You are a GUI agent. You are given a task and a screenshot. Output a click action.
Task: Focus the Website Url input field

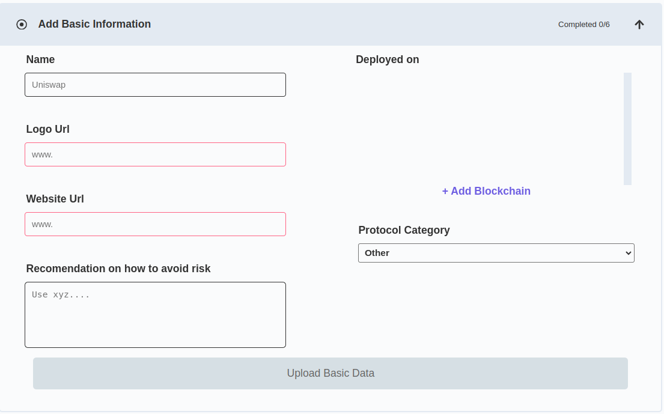tap(156, 224)
